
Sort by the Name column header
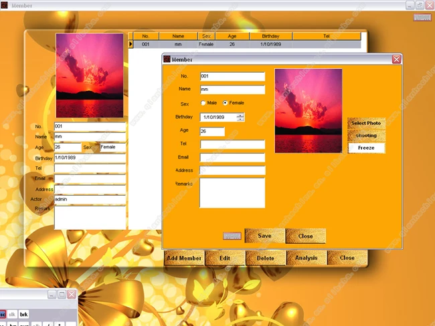pyautogui.click(x=178, y=36)
